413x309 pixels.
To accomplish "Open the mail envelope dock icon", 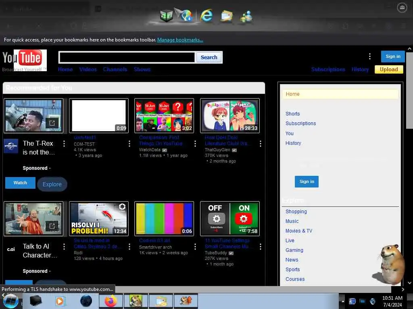I will point(227,16).
